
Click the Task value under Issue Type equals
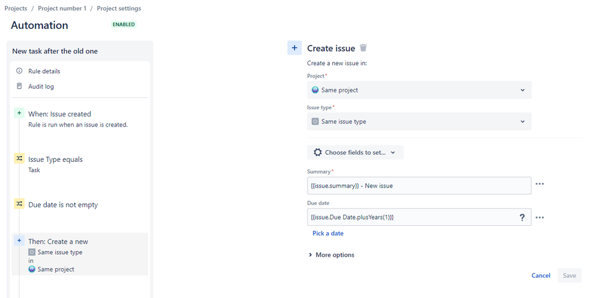pos(34,170)
